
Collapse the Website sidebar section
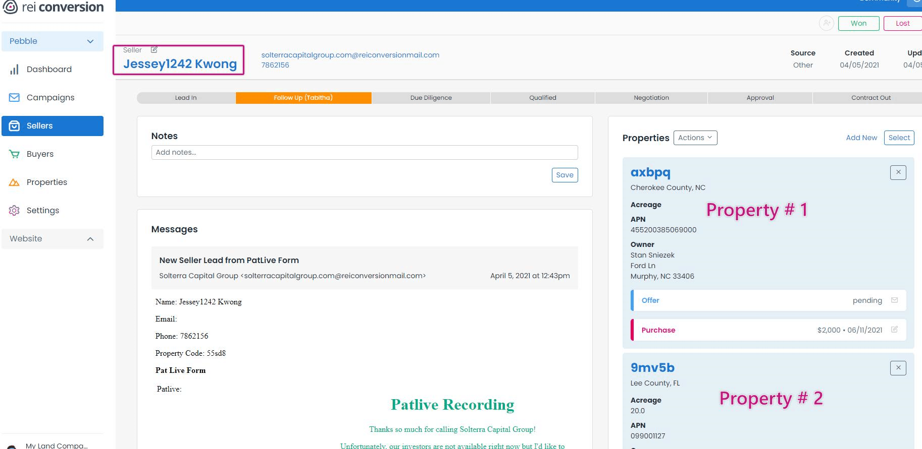pyautogui.click(x=53, y=239)
